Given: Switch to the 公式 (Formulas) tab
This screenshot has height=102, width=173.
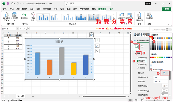Looking at the screenshot, I should click(x=55, y=9).
